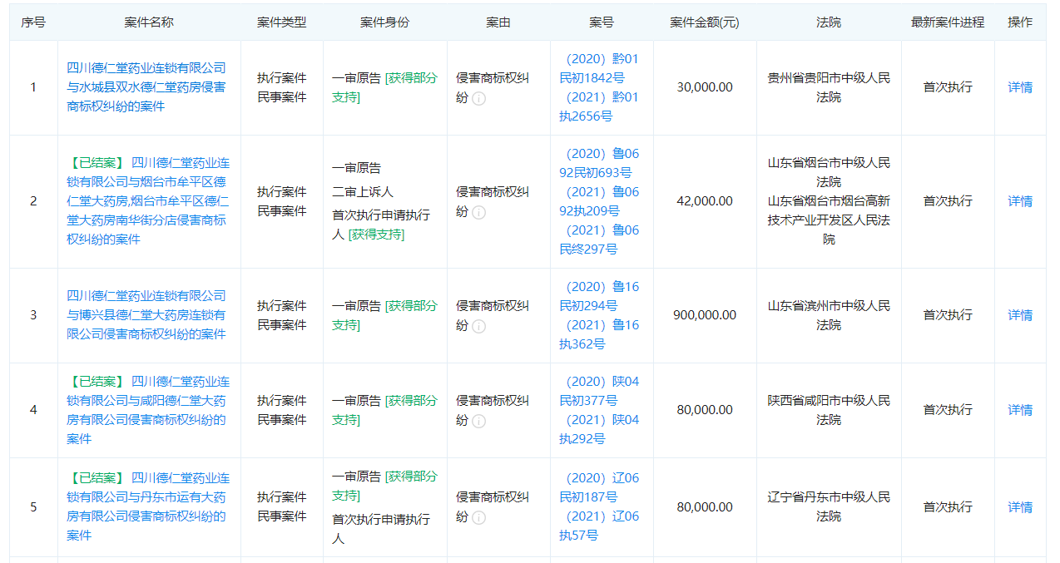Click 一审原告 [获得部分支持] in row 3
1060x563 pixels.
click(384, 315)
